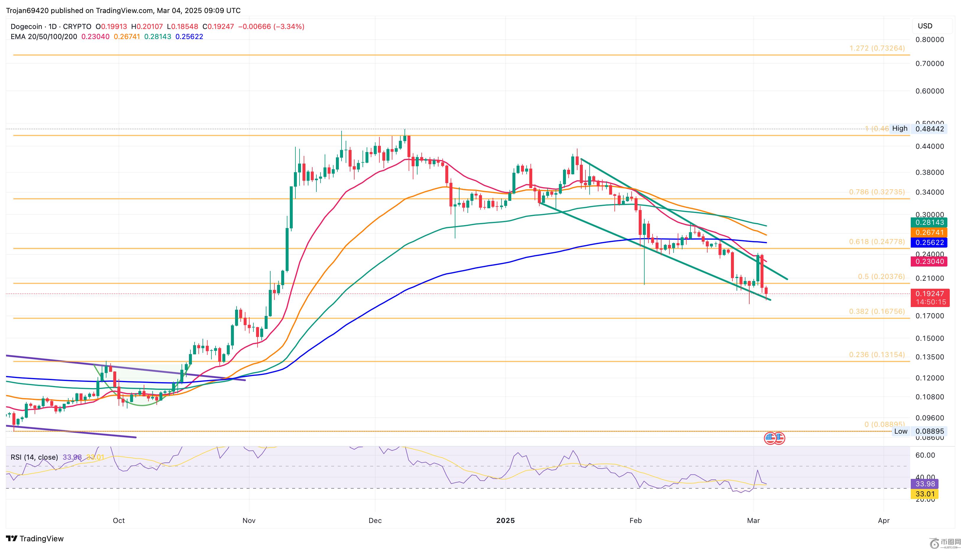This screenshot has height=549, width=961.
Task: Click the TradingView logo at bottom left
Action: click(35, 538)
